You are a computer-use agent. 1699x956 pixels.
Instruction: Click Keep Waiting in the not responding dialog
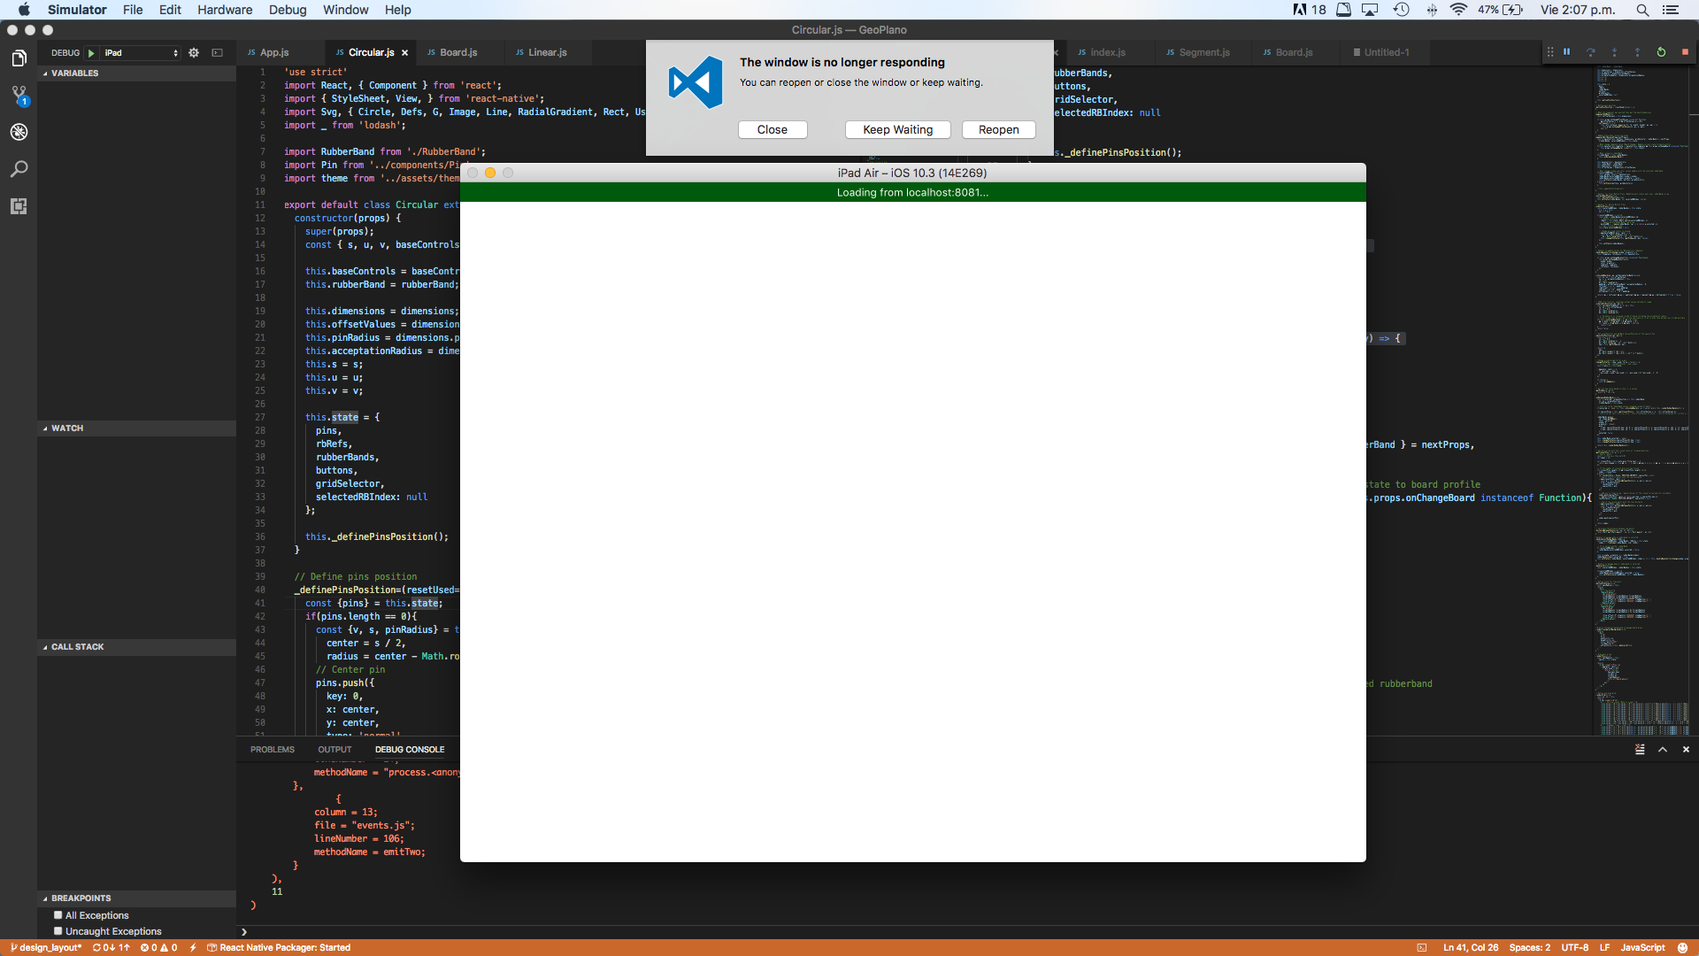pyautogui.click(x=897, y=129)
